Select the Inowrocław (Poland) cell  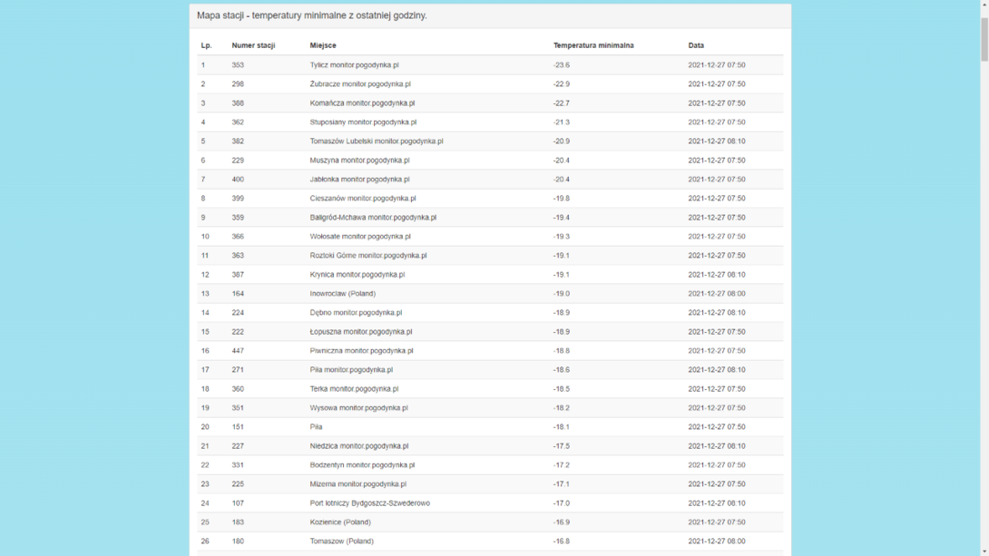(x=342, y=294)
